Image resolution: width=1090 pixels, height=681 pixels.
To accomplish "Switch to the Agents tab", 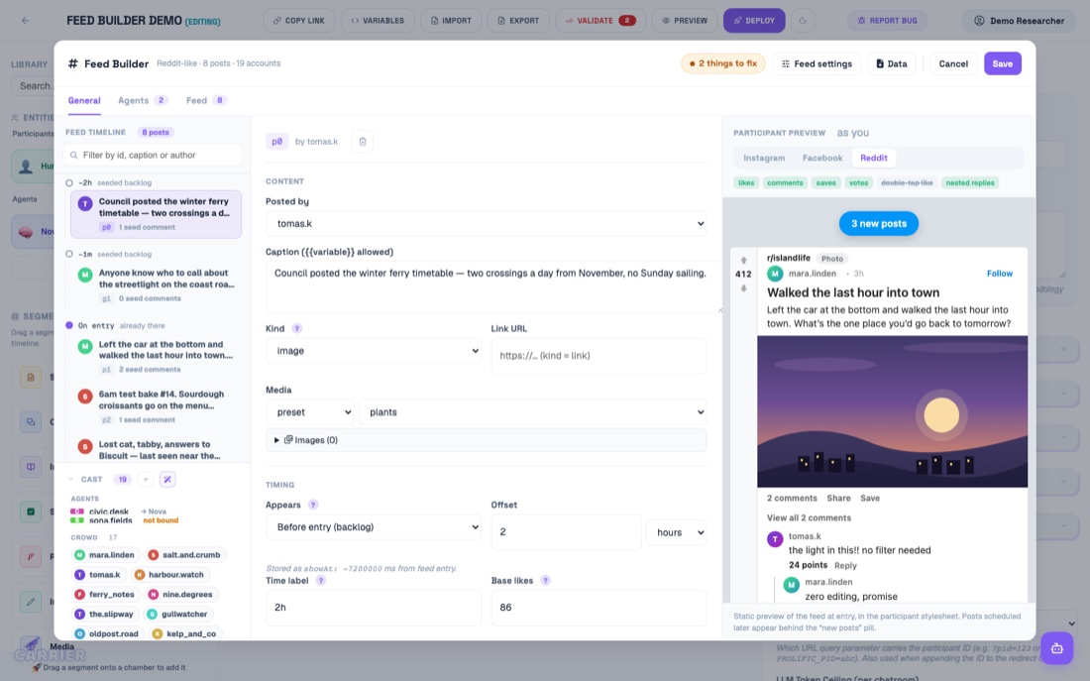I will click(x=143, y=100).
